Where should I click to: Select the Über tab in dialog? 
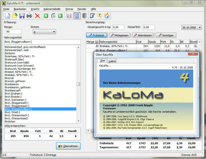coord(102,61)
